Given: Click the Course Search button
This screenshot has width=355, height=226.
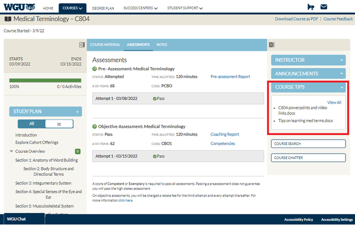Looking at the screenshot, I should tap(308, 143).
